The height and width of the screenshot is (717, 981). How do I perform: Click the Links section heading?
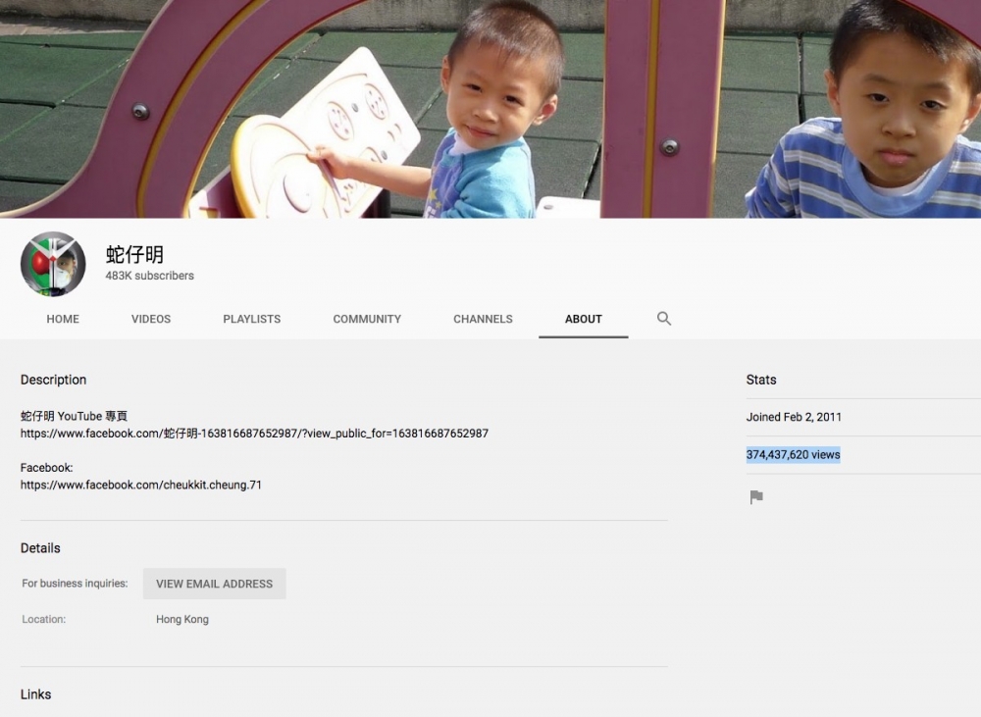pyautogui.click(x=36, y=694)
